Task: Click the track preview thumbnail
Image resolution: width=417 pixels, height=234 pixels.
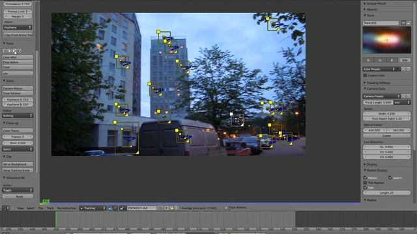Action: pos(386,40)
